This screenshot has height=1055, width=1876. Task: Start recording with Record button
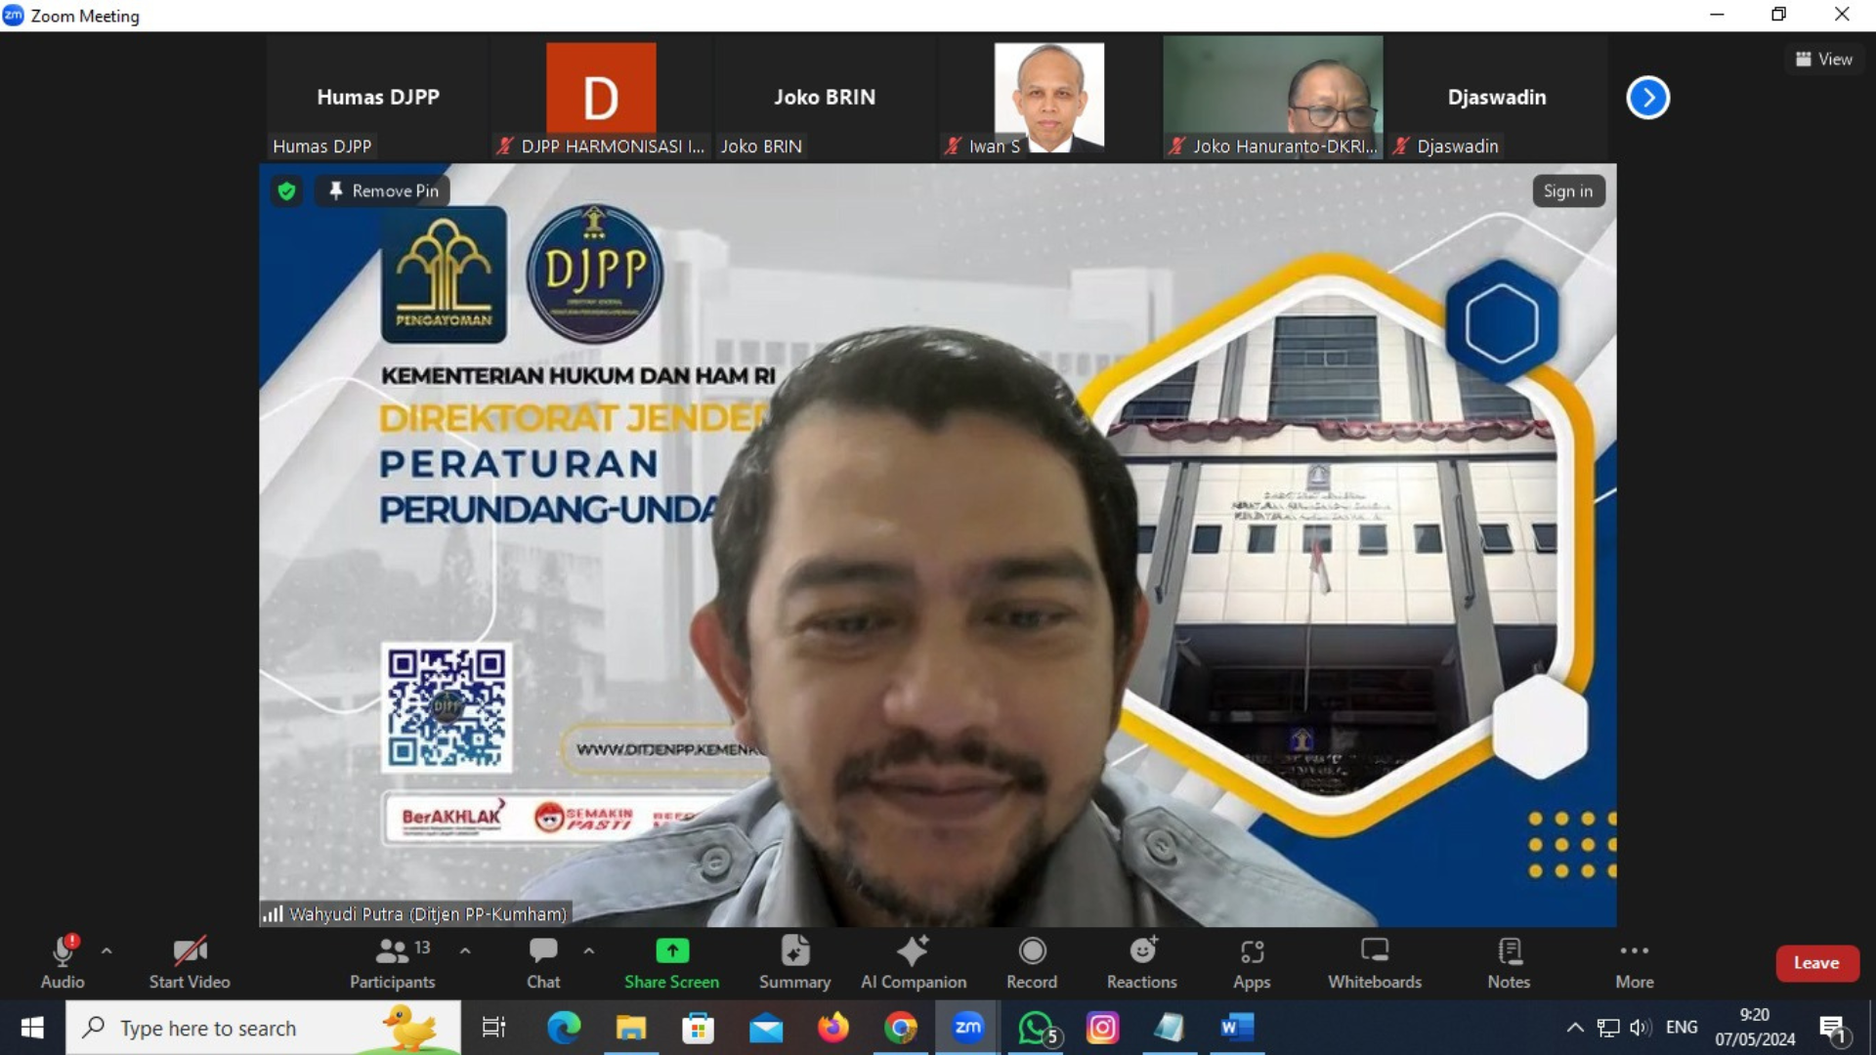tap(1032, 962)
